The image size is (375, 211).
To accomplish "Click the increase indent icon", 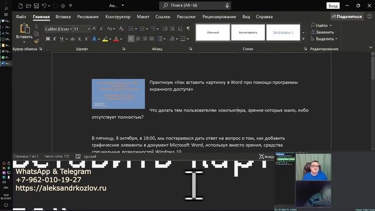I will click(172, 29).
